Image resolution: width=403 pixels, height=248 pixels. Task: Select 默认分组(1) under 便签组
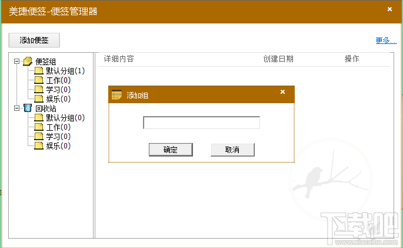[x=65, y=71]
